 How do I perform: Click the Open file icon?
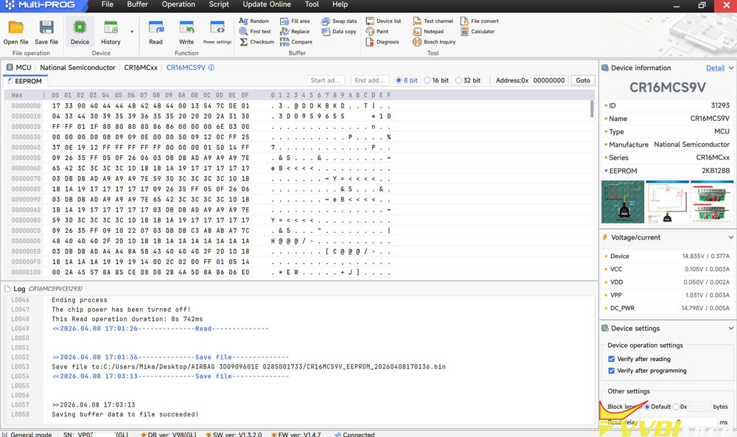[x=15, y=28]
